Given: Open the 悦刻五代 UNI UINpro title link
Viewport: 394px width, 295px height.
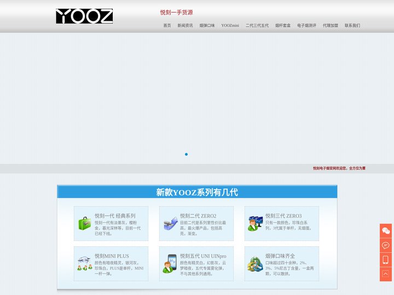Looking at the screenshot, I should (203, 256).
